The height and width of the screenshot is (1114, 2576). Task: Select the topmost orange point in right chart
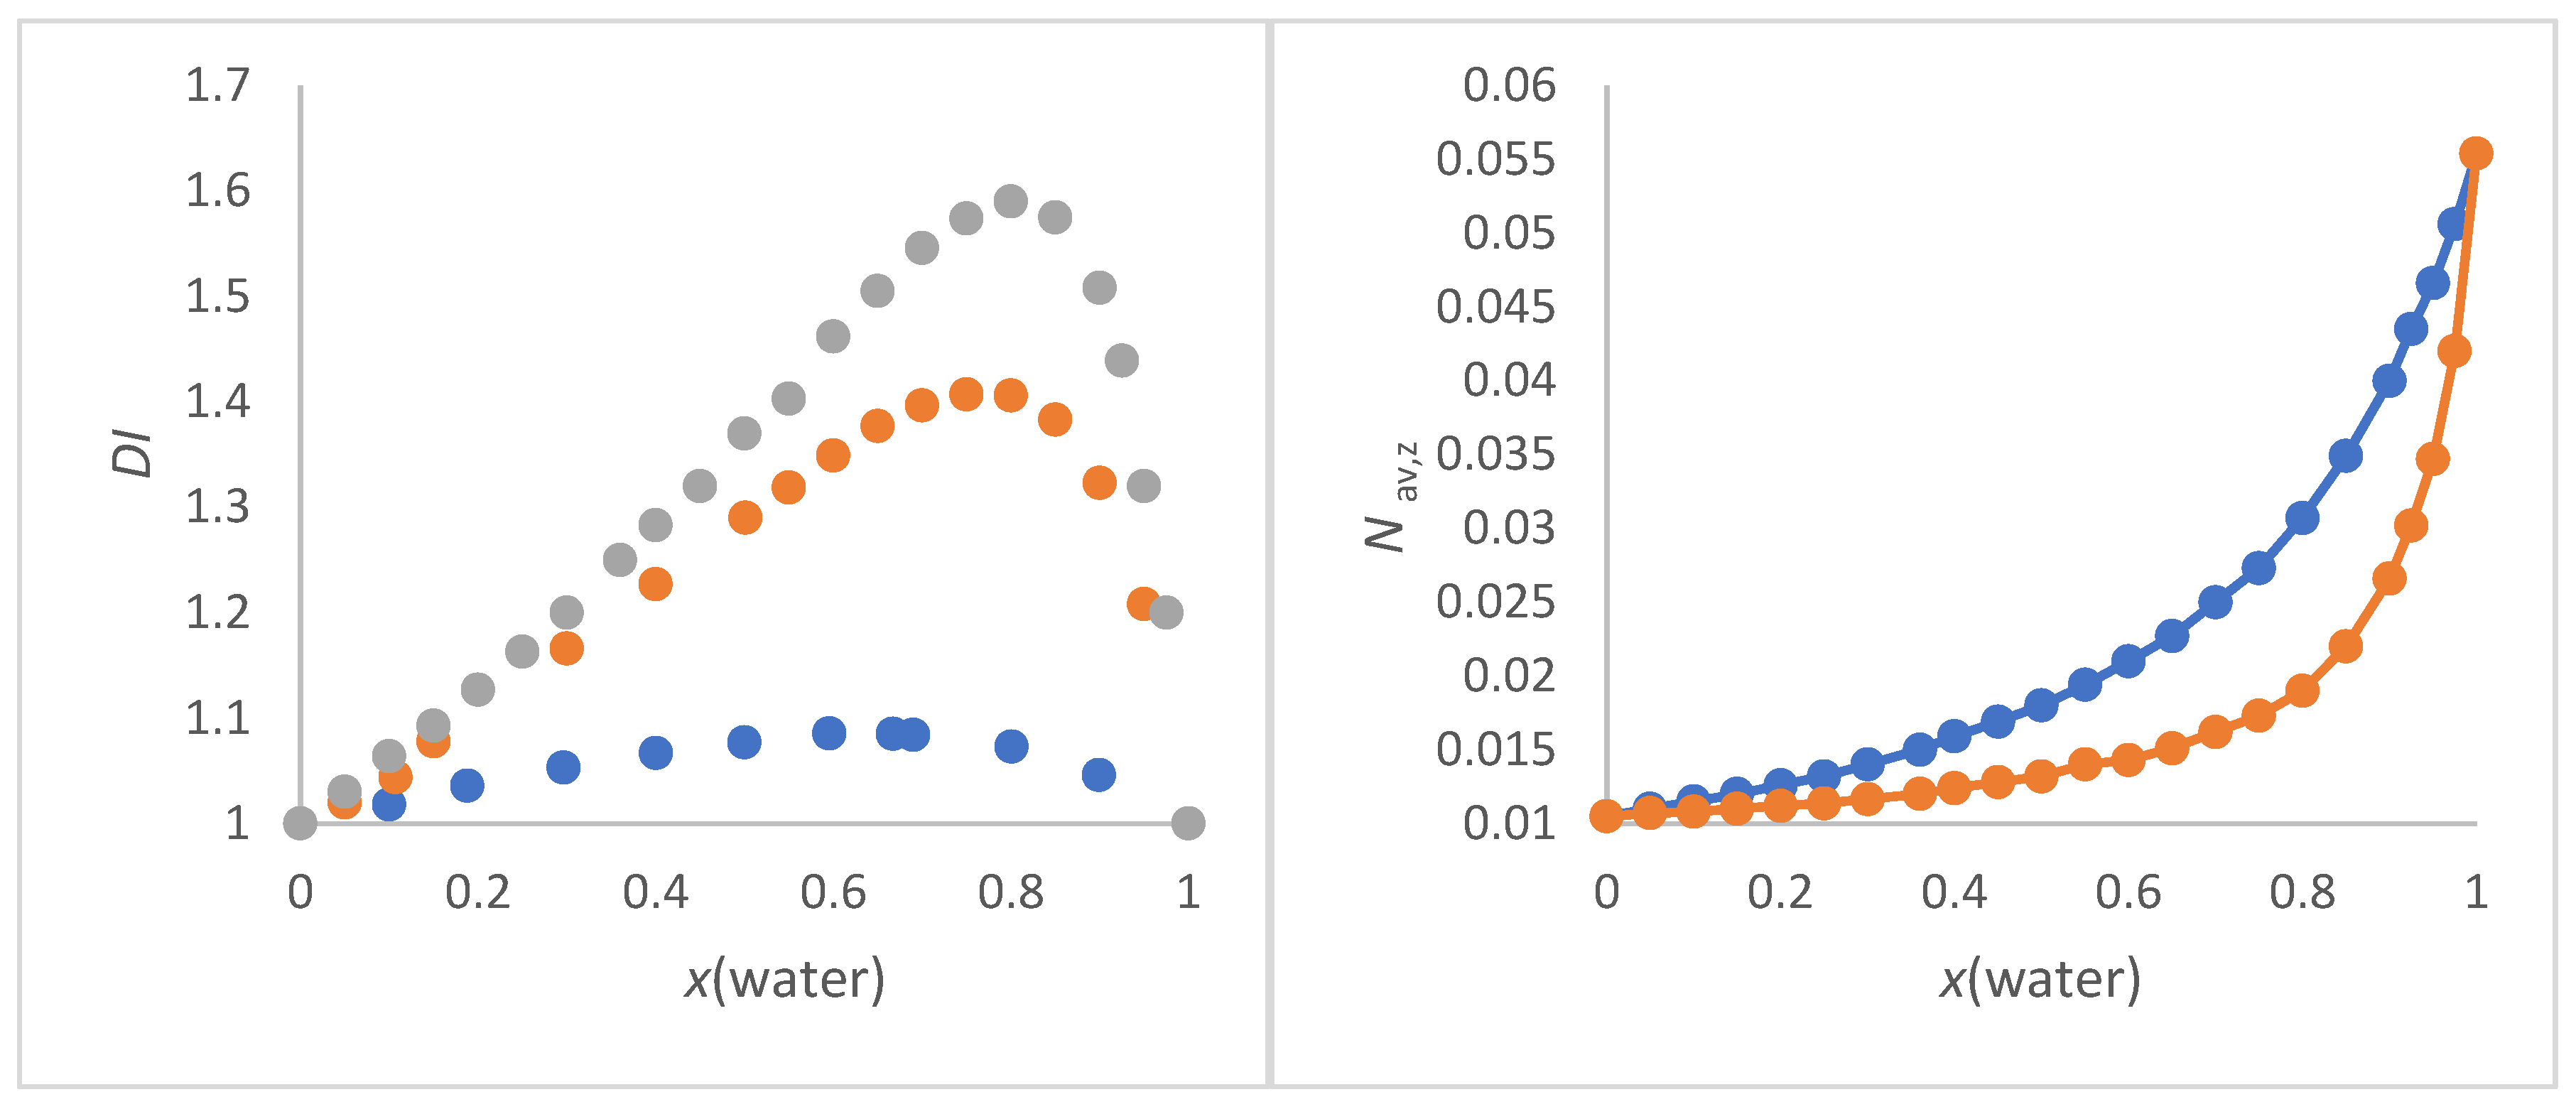[2475, 153]
